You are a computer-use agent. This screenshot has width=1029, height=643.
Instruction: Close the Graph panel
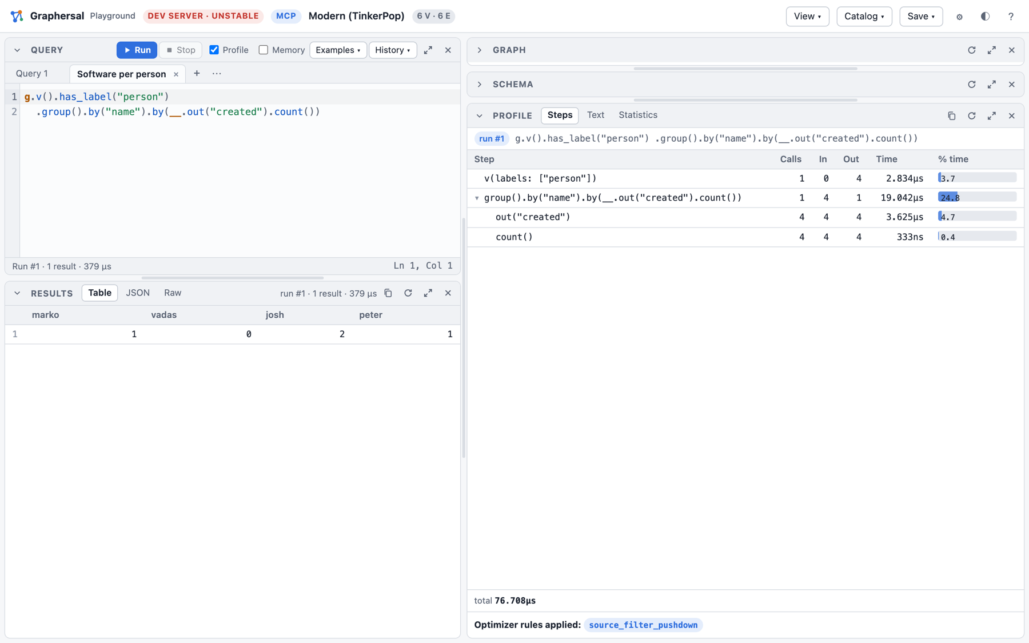[1012, 50]
